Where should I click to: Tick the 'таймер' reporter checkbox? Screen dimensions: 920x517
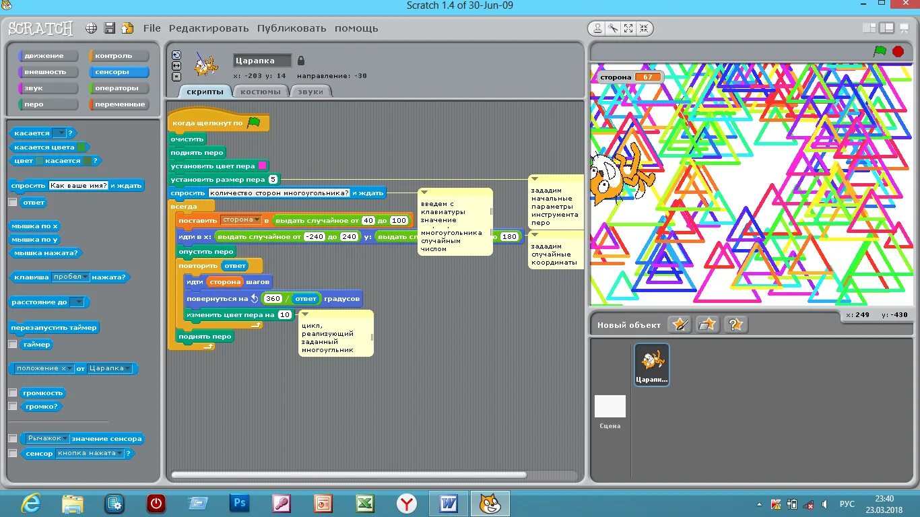pyautogui.click(x=12, y=344)
